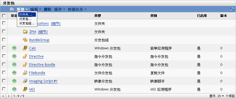Toggle the select-all header checkbox
Viewport: 236px width, 99px height.
click(x=4, y=16)
